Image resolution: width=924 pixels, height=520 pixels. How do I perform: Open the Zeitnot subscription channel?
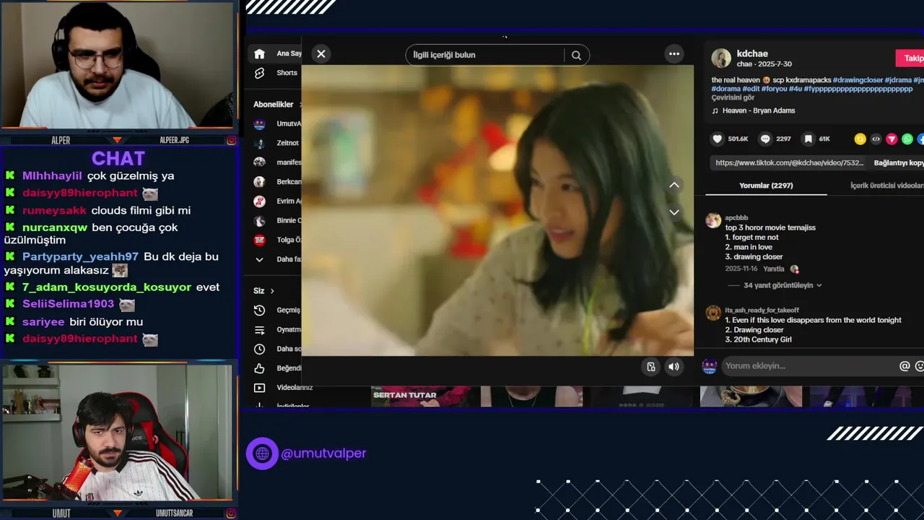(278, 143)
